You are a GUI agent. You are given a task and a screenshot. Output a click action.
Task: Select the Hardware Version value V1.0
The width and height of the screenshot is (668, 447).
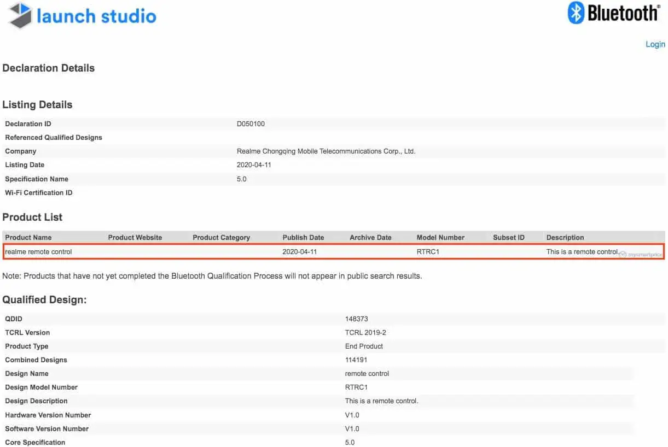click(x=352, y=415)
